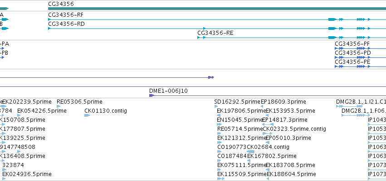Click the RE05306.5prime EST label

point(79,102)
